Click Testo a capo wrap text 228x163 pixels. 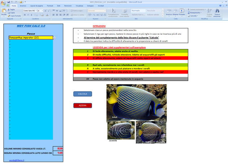76,10
